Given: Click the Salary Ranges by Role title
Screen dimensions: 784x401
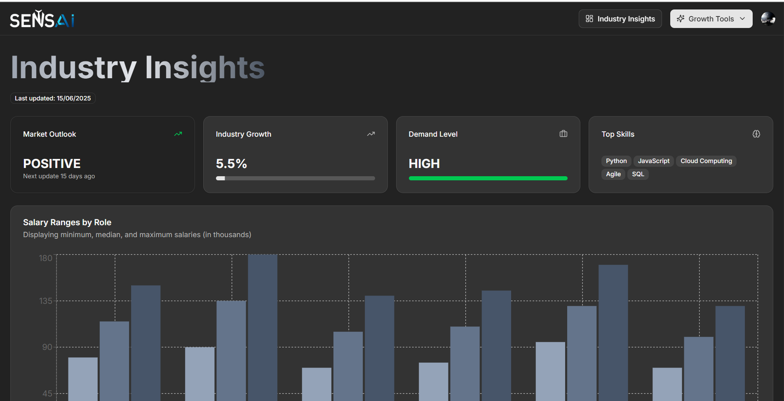Looking at the screenshot, I should [x=67, y=222].
